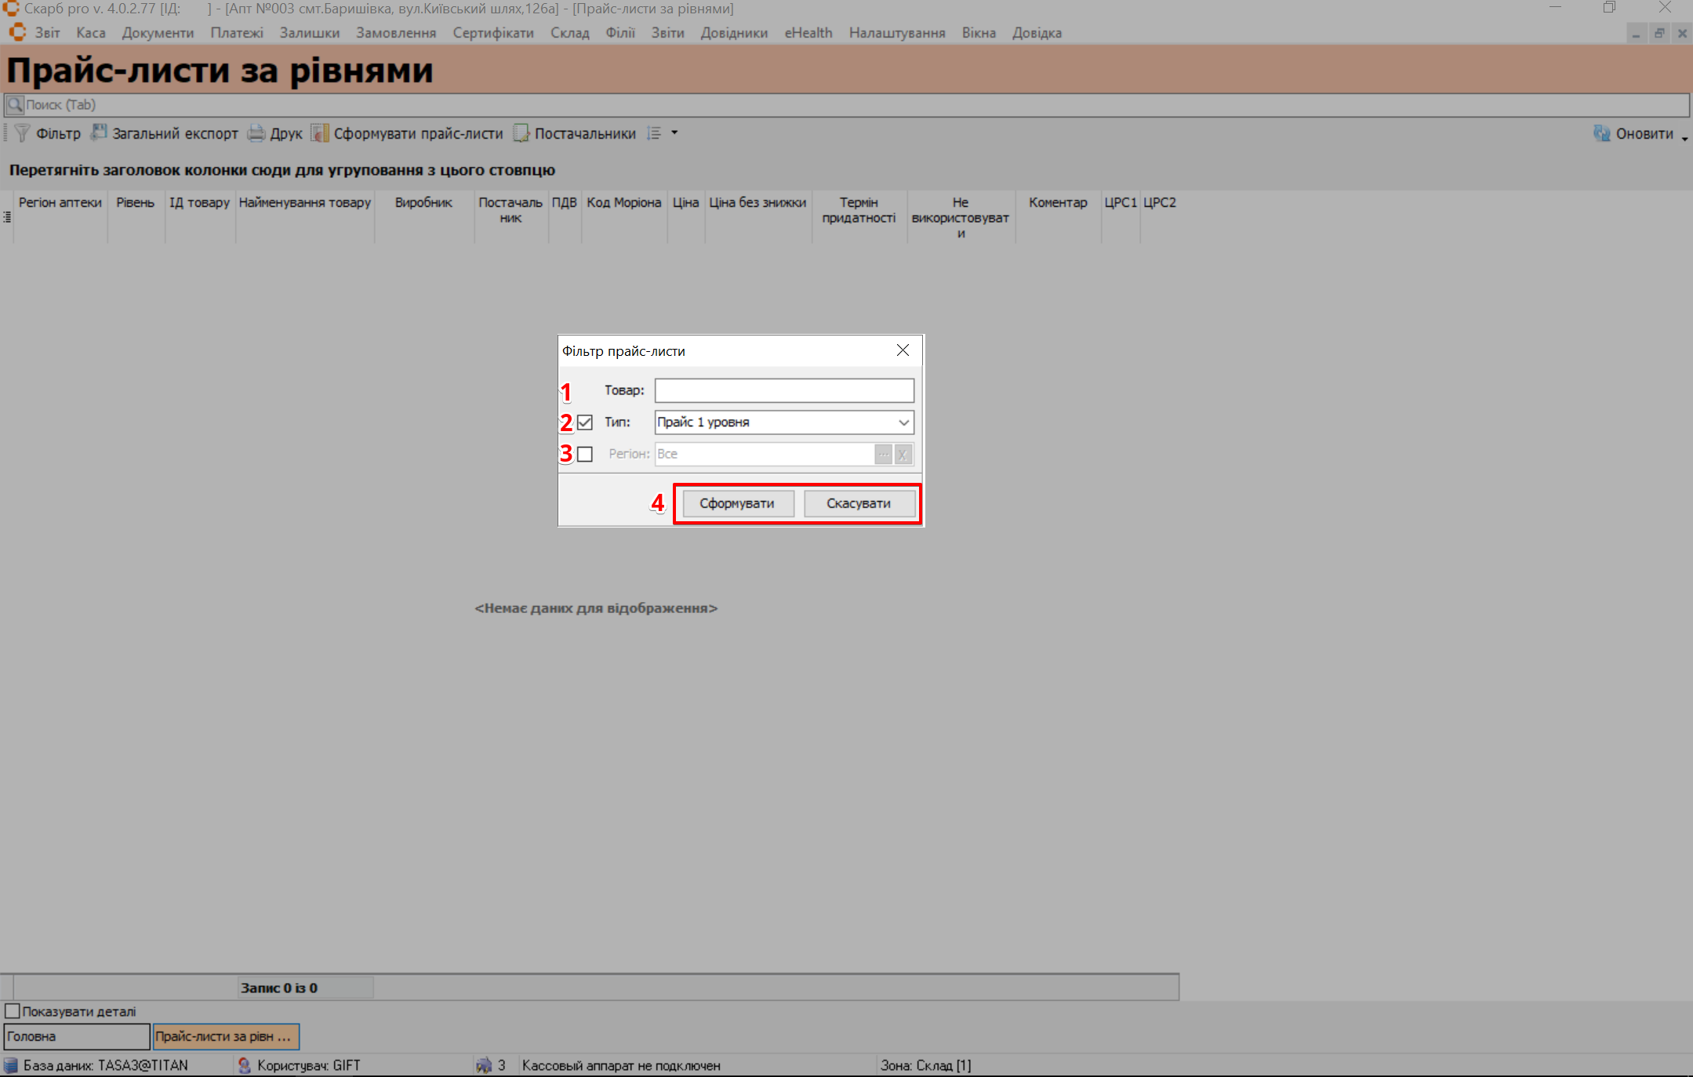Click the Загальний експорт export icon

[99, 133]
